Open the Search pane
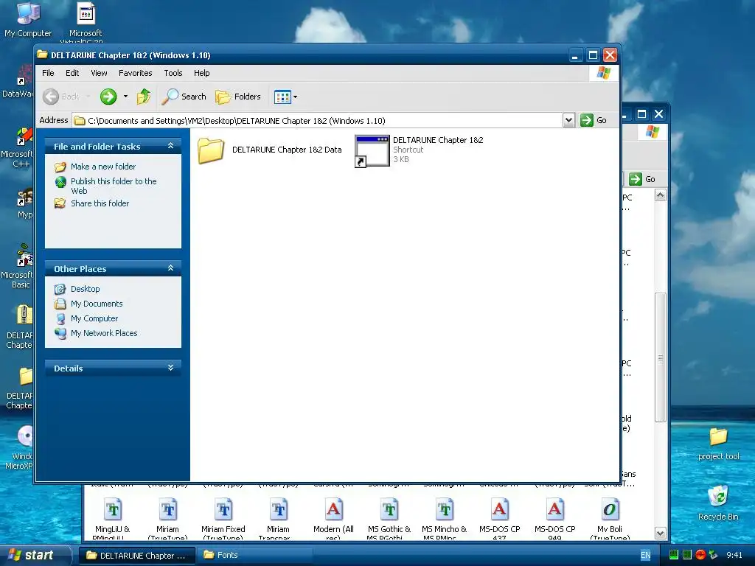This screenshot has height=566, width=755. point(184,97)
